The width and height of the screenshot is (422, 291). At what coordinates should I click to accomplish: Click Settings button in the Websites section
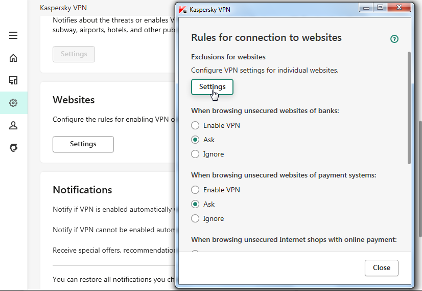[x=83, y=144]
